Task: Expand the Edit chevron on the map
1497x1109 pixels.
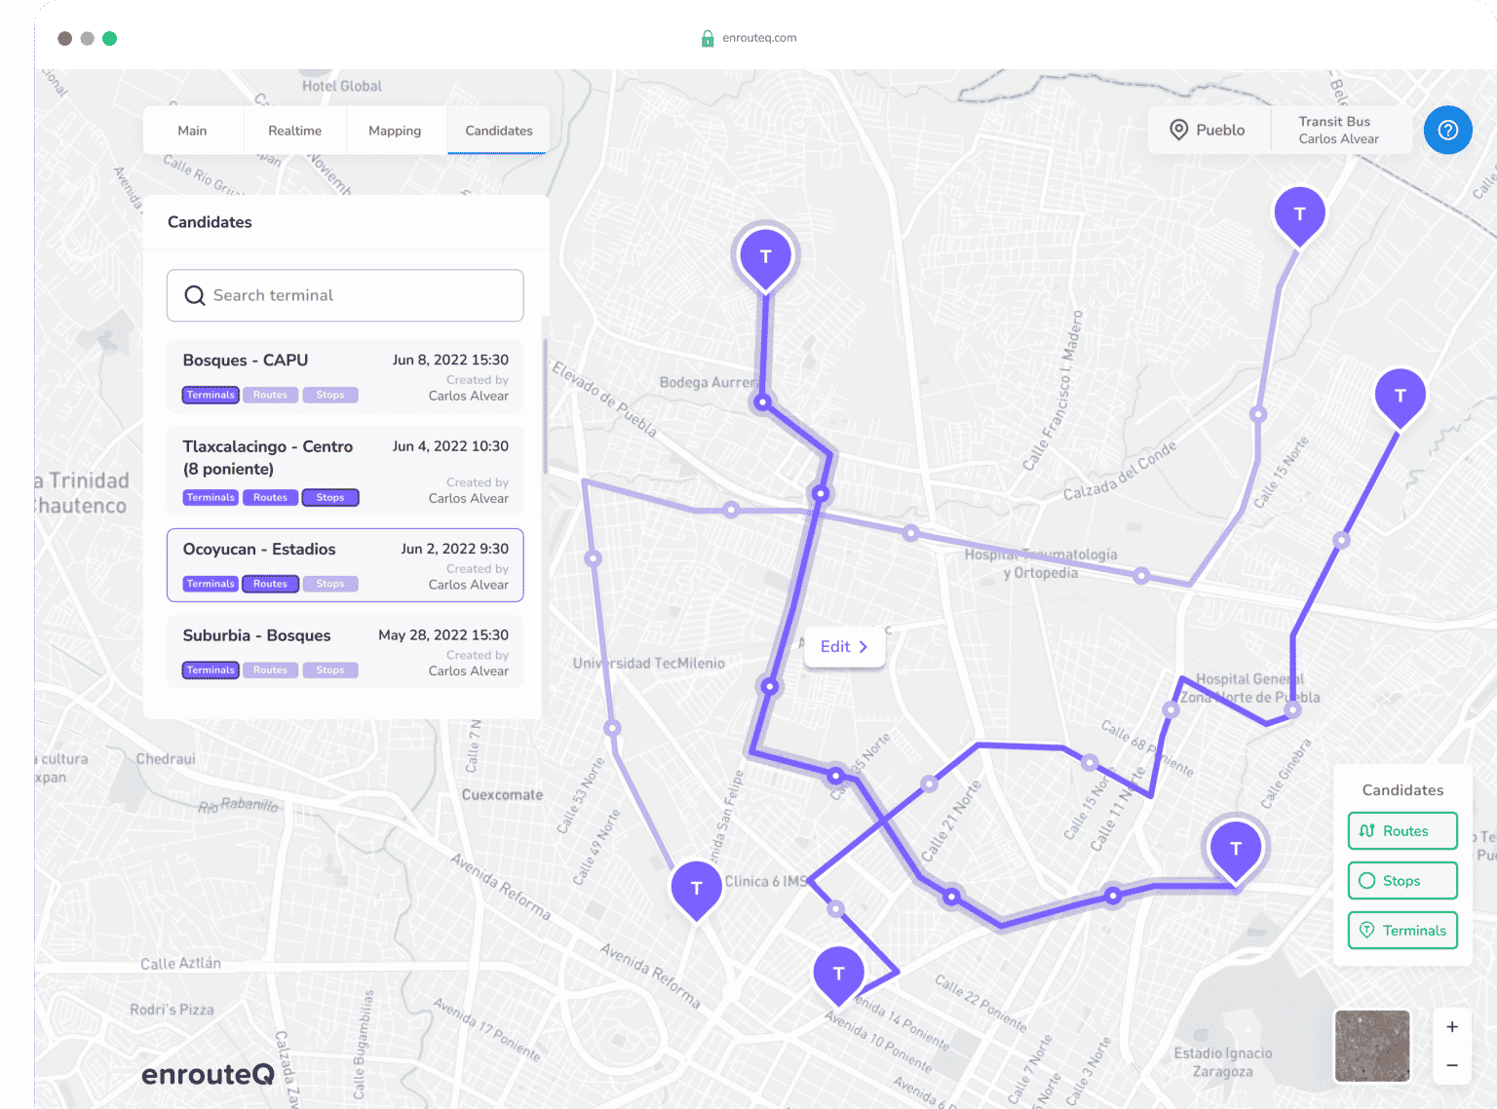Action: [864, 646]
